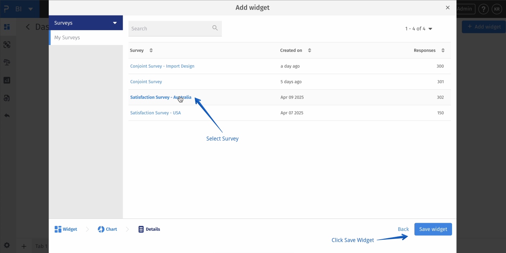The width and height of the screenshot is (506, 253).
Task: Open the dashboard icon in left sidebar
Action: click(x=7, y=27)
